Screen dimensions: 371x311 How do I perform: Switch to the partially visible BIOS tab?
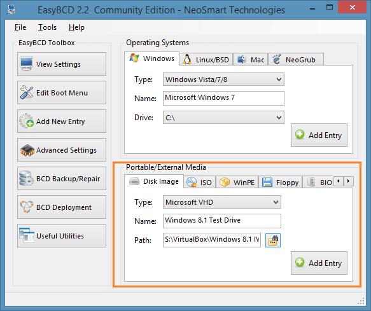click(x=318, y=183)
